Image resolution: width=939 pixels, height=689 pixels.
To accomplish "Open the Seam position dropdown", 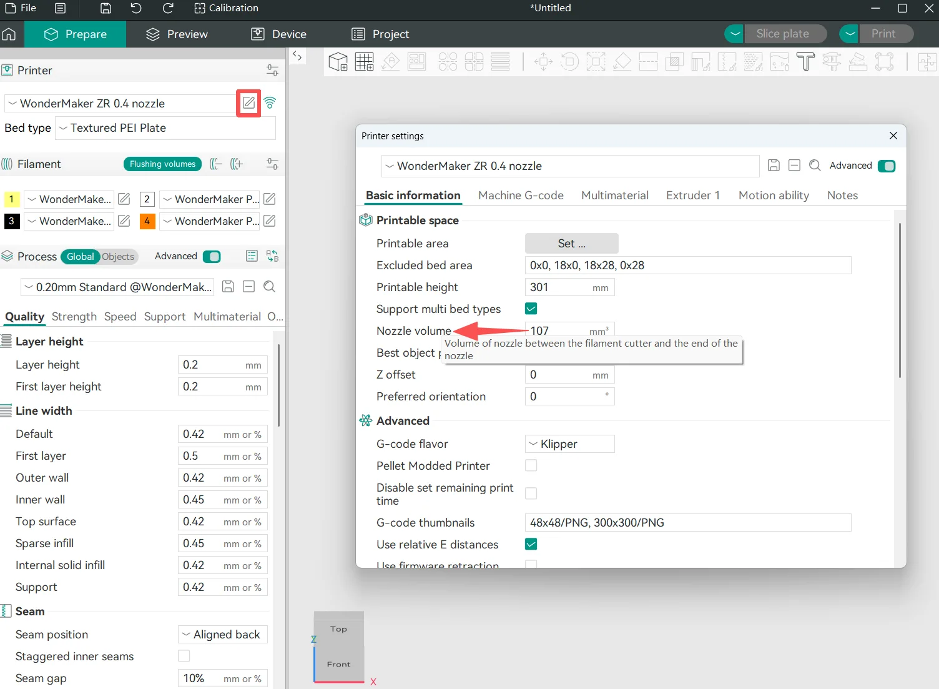I will point(223,635).
